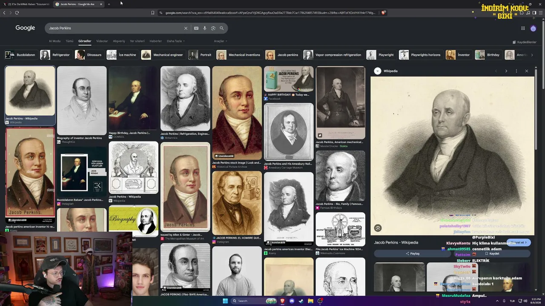The image size is (545, 306).
Task: Go to the Google logo homepage
Action: 25,28
